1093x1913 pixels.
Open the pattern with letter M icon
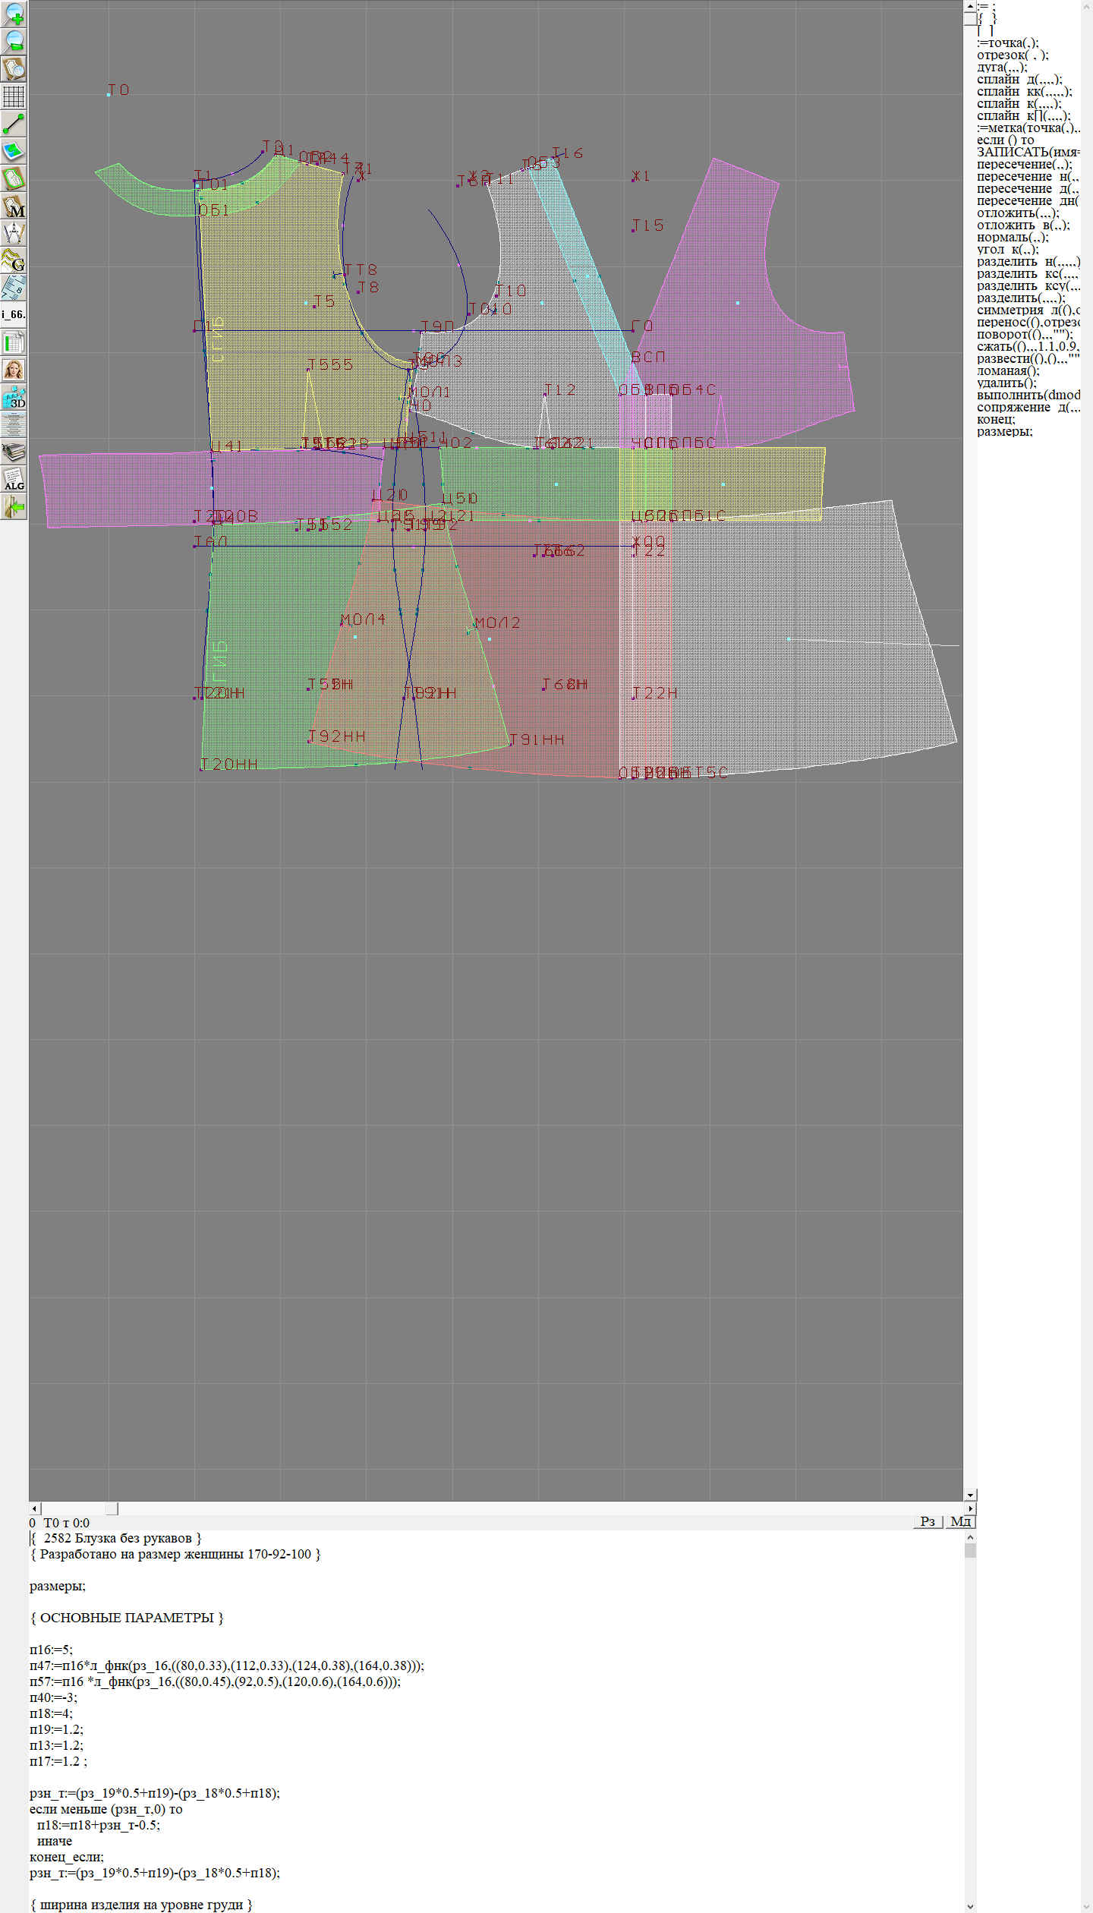tap(14, 206)
